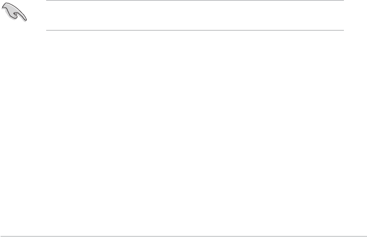Click inside the empty note box

coord(195,15)
